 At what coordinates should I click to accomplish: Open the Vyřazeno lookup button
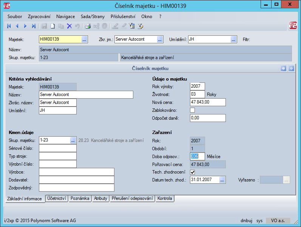[x=286, y=180]
